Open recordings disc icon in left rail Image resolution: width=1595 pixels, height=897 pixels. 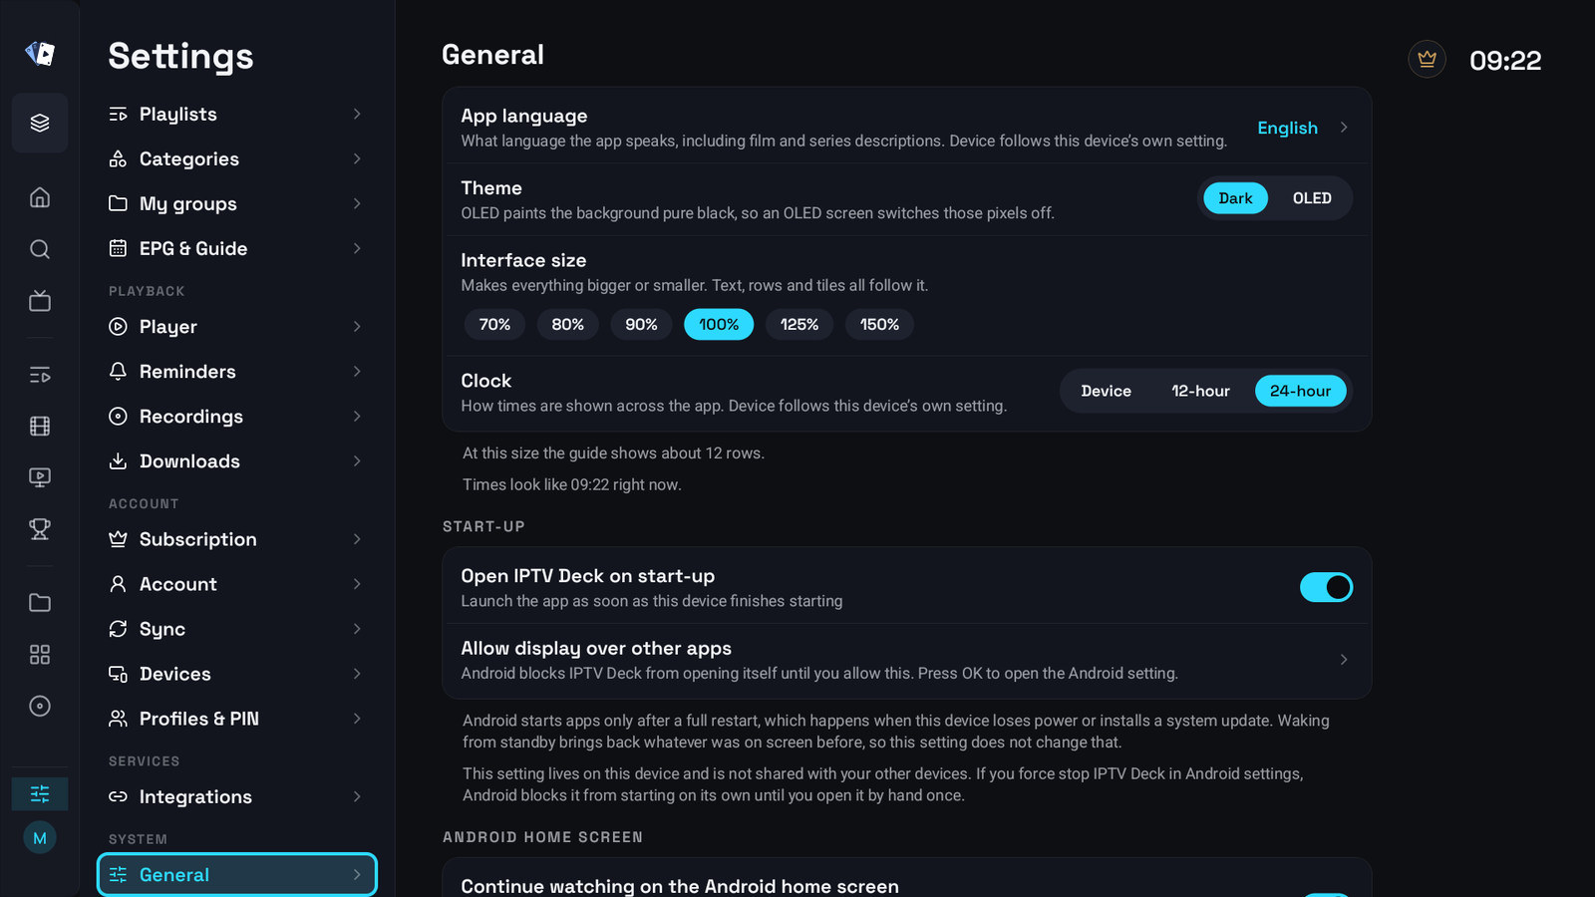[x=40, y=707]
